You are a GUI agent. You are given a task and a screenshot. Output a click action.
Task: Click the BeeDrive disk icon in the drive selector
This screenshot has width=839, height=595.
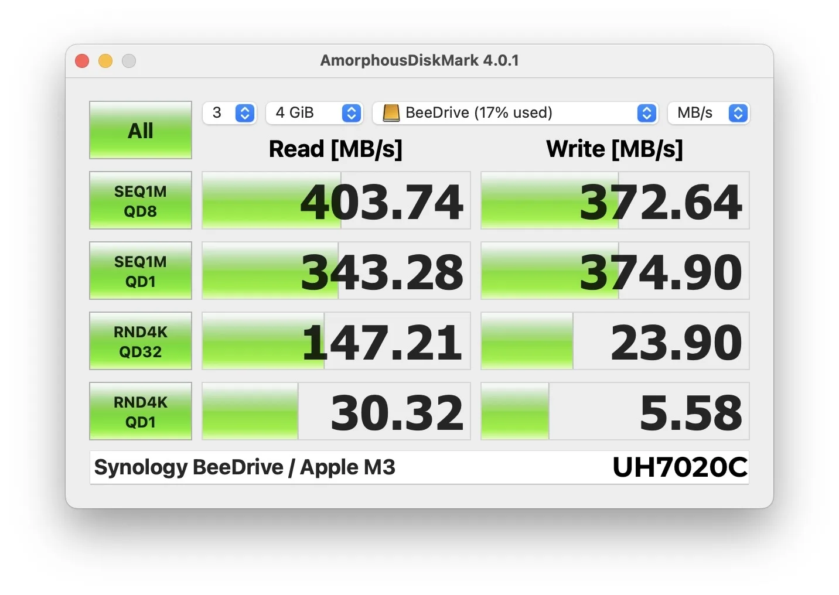[x=391, y=112]
